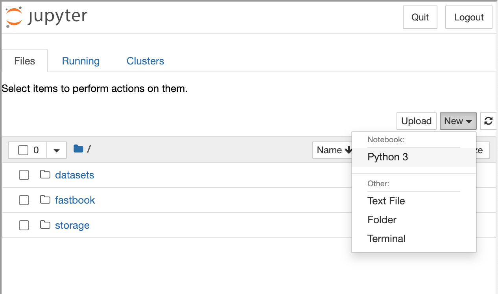Open the fastbook folder link

(75, 200)
